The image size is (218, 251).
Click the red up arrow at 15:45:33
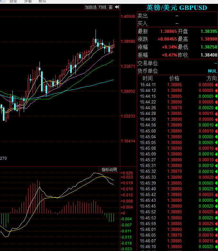[x=216, y=177]
